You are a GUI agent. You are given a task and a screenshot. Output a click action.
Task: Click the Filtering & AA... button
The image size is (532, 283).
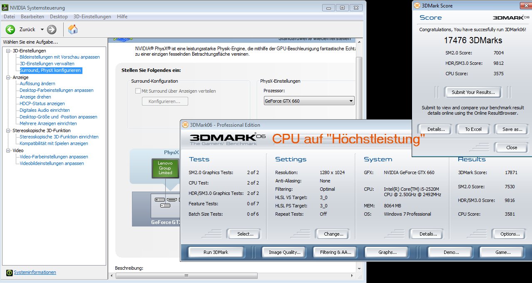[x=336, y=252]
